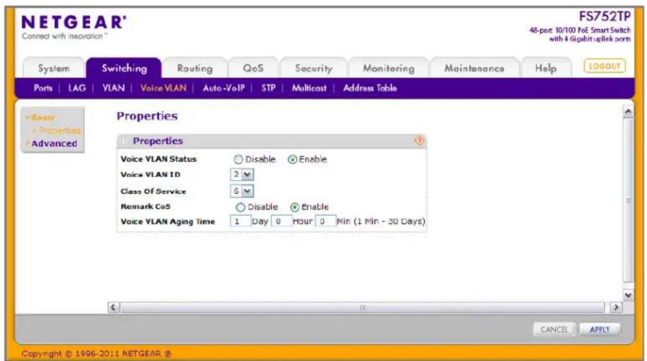Open the Switching tab
Screen dimensions: 647x361
point(124,69)
